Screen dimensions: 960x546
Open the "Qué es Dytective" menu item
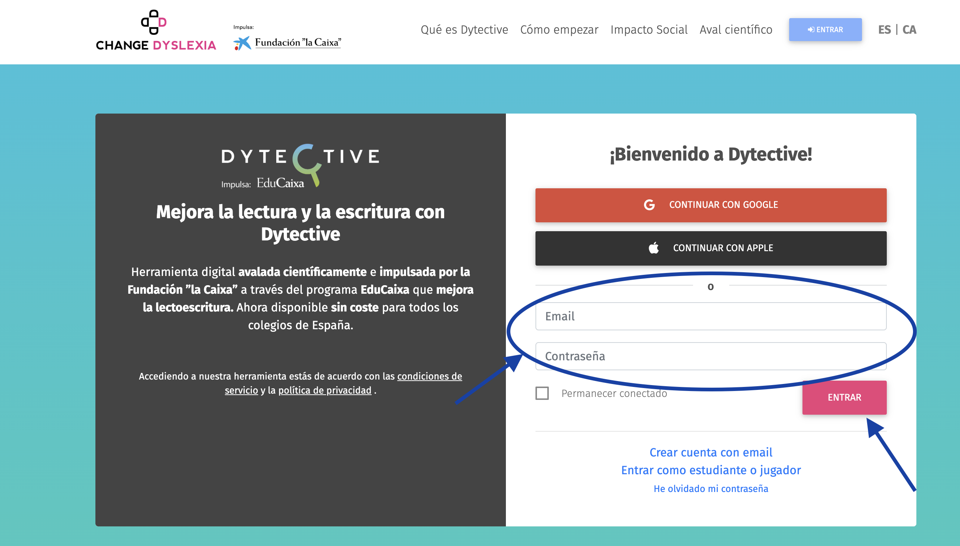[464, 30]
